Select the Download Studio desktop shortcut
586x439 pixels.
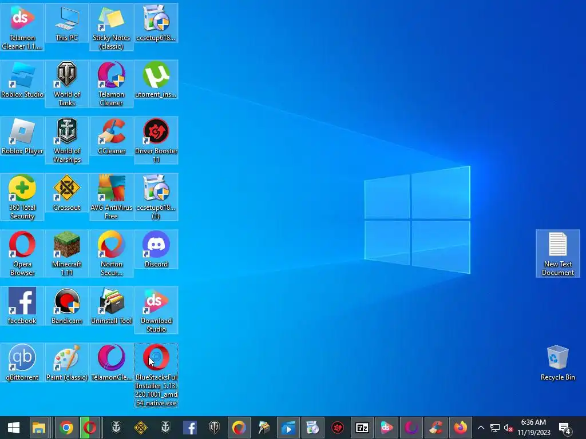click(156, 310)
